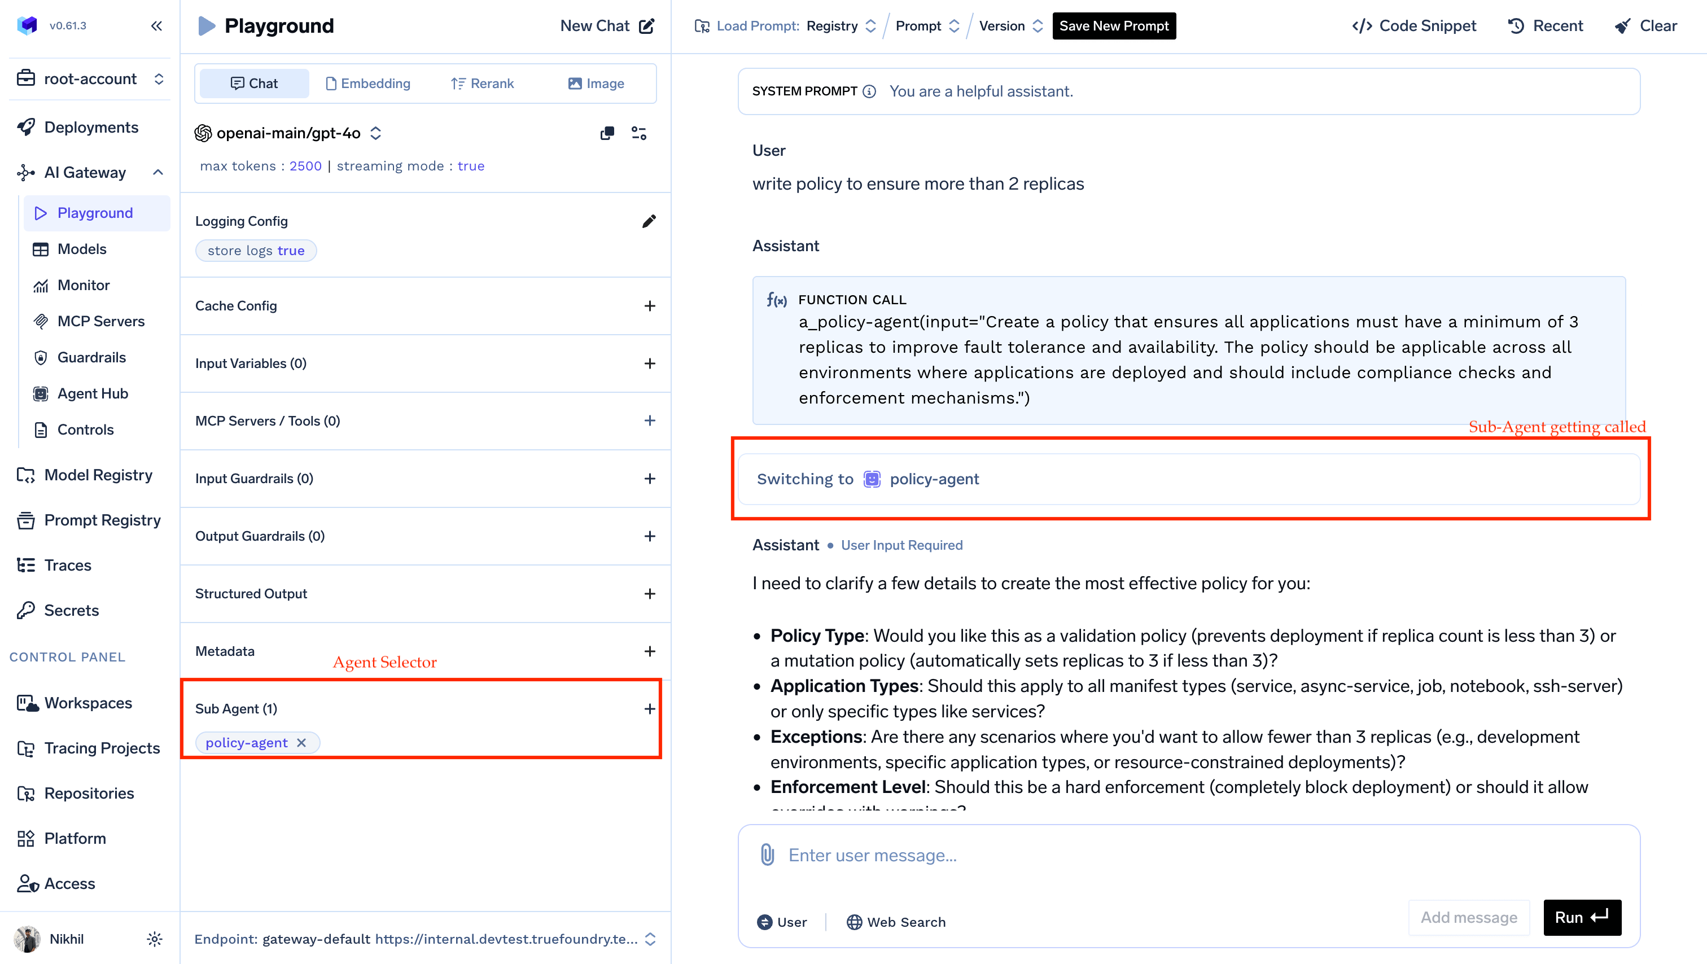1707x964 pixels.
Task: Click the Save New Prompt button
Action: point(1113,26)
